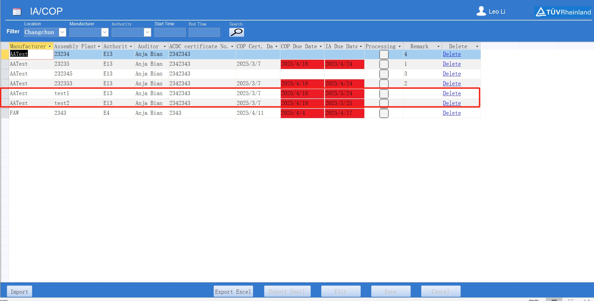Click the test2 Assembly Plant cell

78,103
